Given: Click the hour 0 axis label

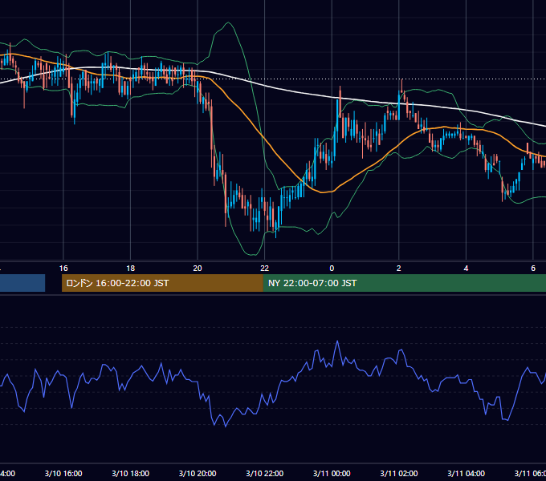Looking at the screenshot, I should 332,269.
